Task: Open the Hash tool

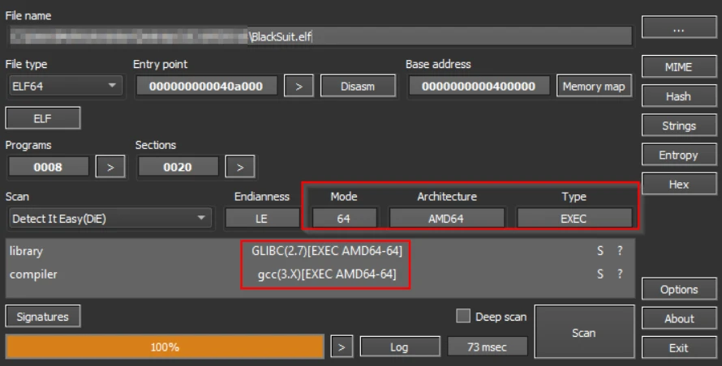Action: coord(678,96)
